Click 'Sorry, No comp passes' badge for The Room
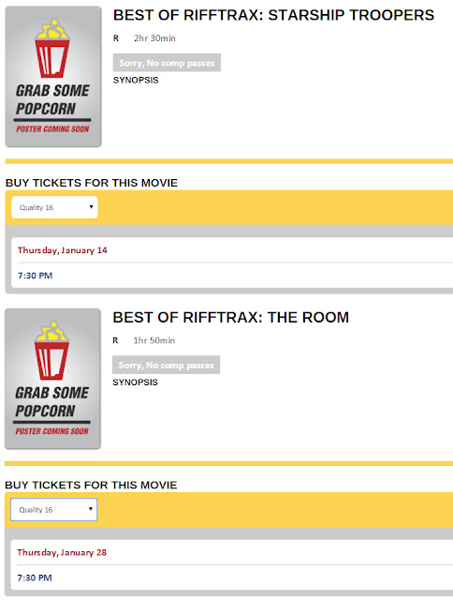 click(x=167, y=365)
